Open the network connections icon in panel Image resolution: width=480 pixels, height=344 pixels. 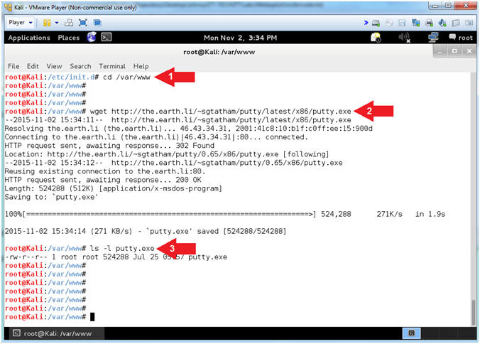[x=433, y=38]
